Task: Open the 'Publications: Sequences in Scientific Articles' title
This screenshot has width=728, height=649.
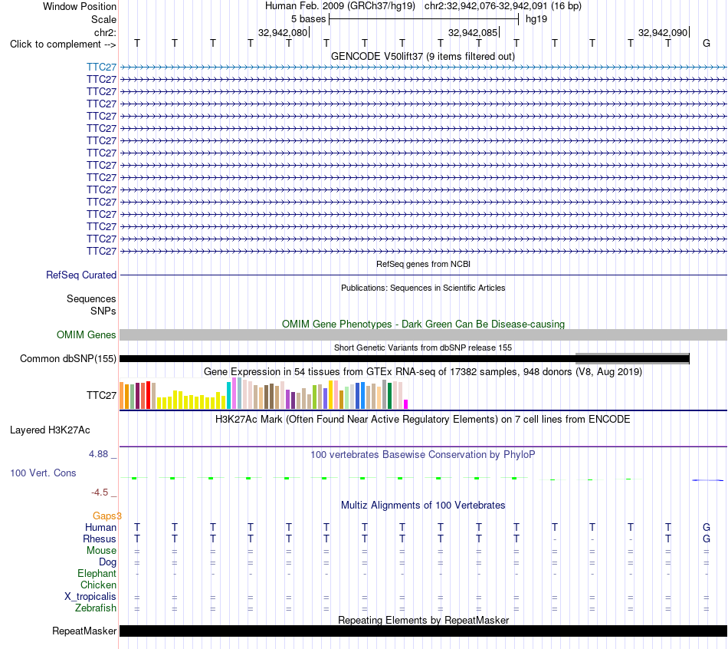Action: coord(423,288)
